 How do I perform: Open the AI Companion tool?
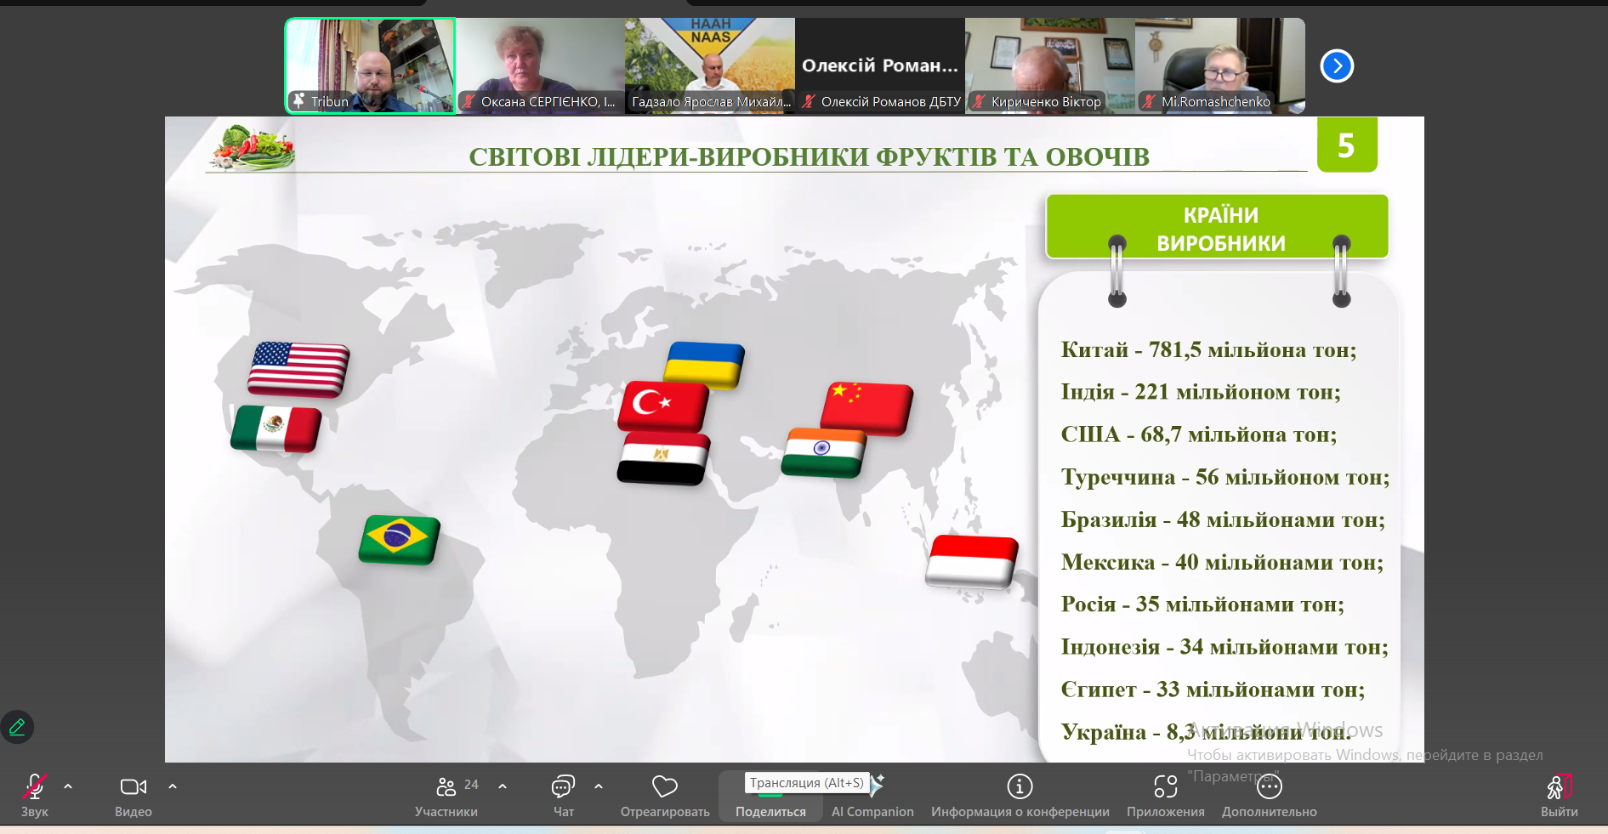(872, 796)
